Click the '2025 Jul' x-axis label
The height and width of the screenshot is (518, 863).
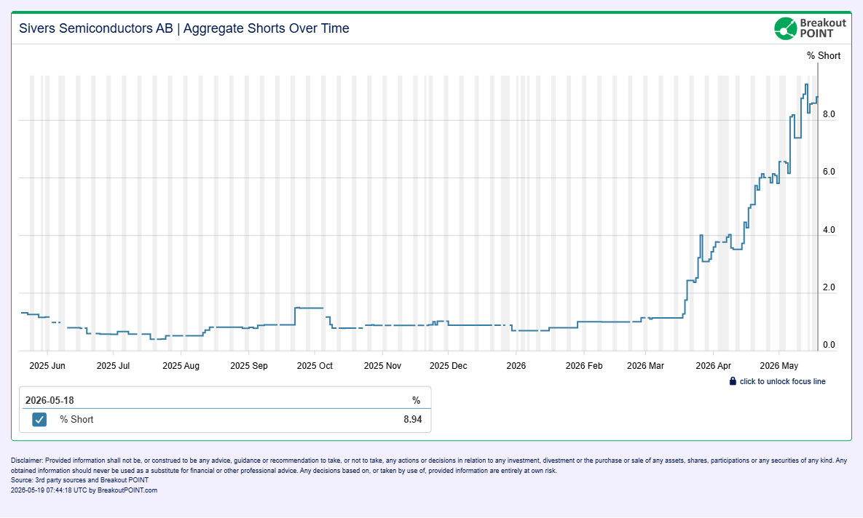coord(113,366)
